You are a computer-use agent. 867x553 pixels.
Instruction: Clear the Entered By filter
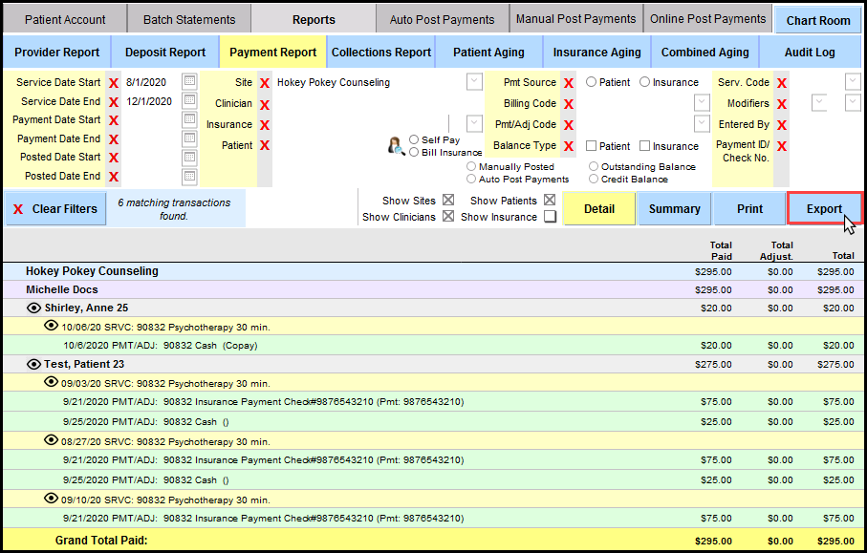[782, 125]
